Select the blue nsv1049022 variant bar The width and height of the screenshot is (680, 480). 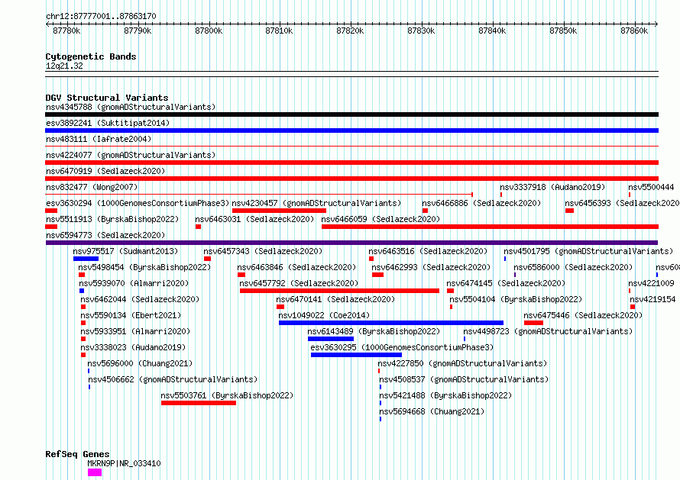[x=391, y=323]
